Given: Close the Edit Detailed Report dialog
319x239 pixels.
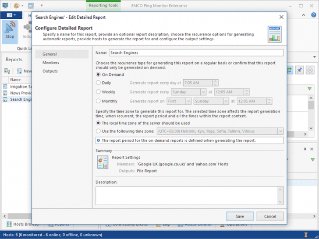Looking at the screenshot, I should tap(281, 17).
